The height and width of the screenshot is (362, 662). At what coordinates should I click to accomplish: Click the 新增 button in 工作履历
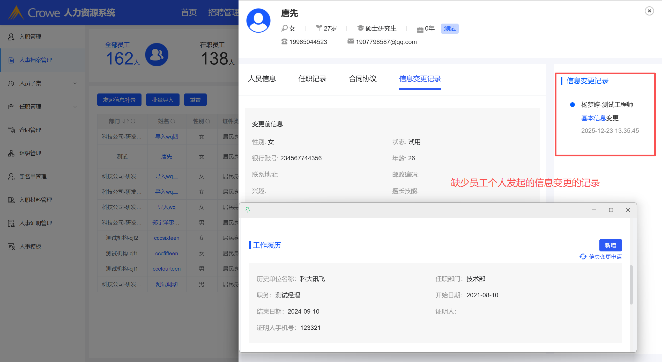point(610,245)
